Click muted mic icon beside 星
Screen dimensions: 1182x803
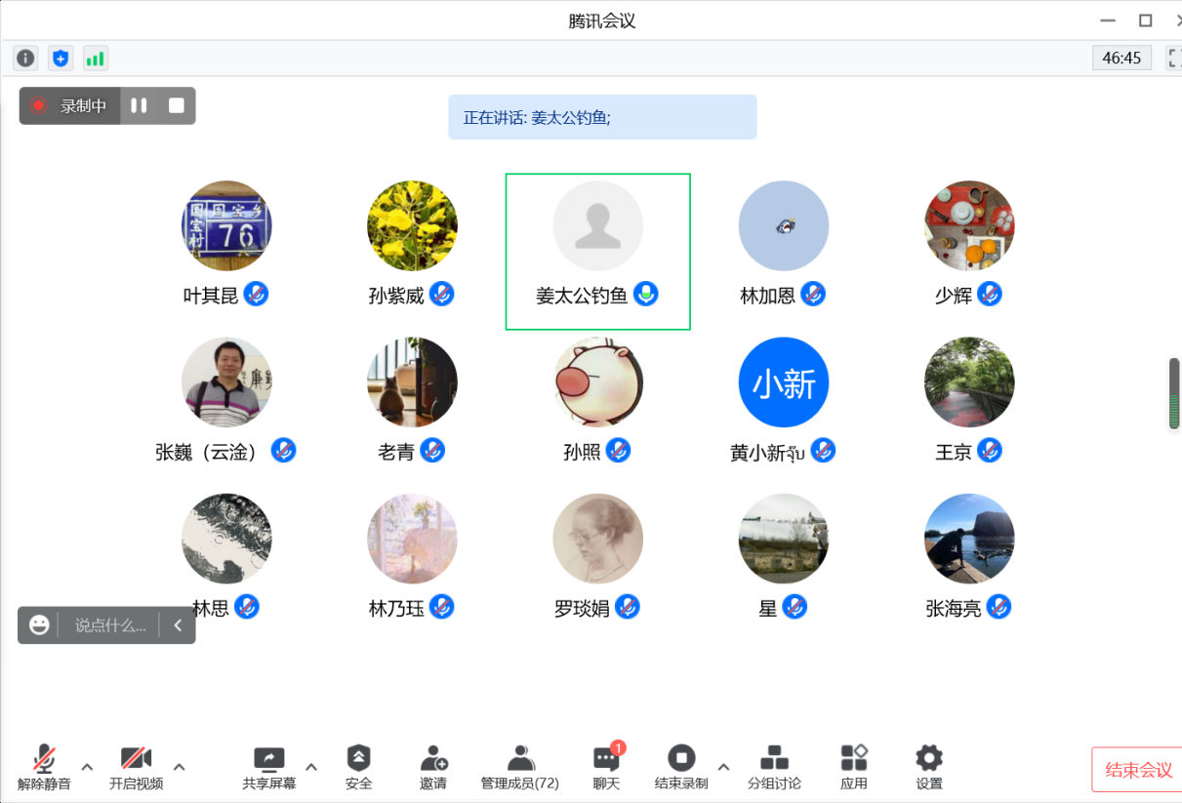point(795,607)
